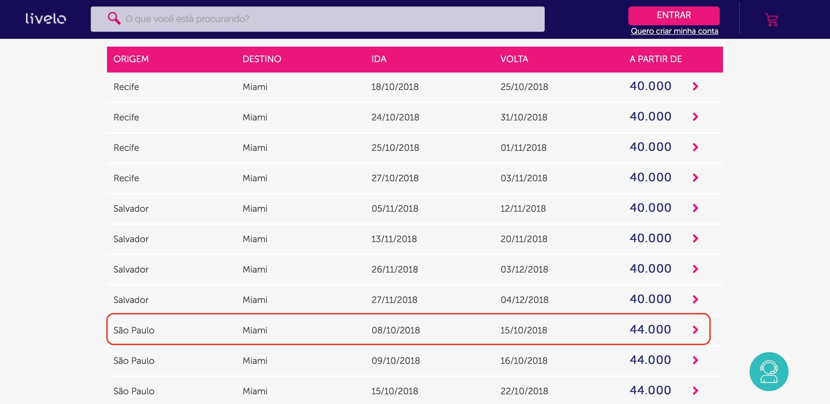
Task: Click the return date 01/11/2018
Action: (x=524, y=148)
